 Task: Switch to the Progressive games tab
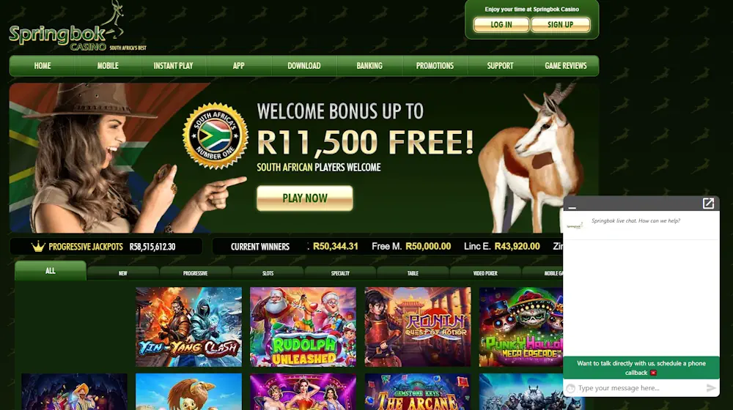pos(196,273)
